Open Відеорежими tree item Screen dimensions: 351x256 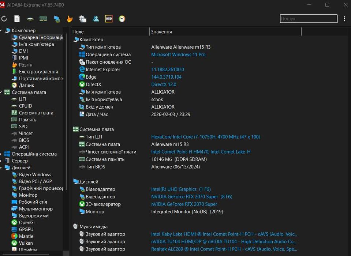[30, 216]
